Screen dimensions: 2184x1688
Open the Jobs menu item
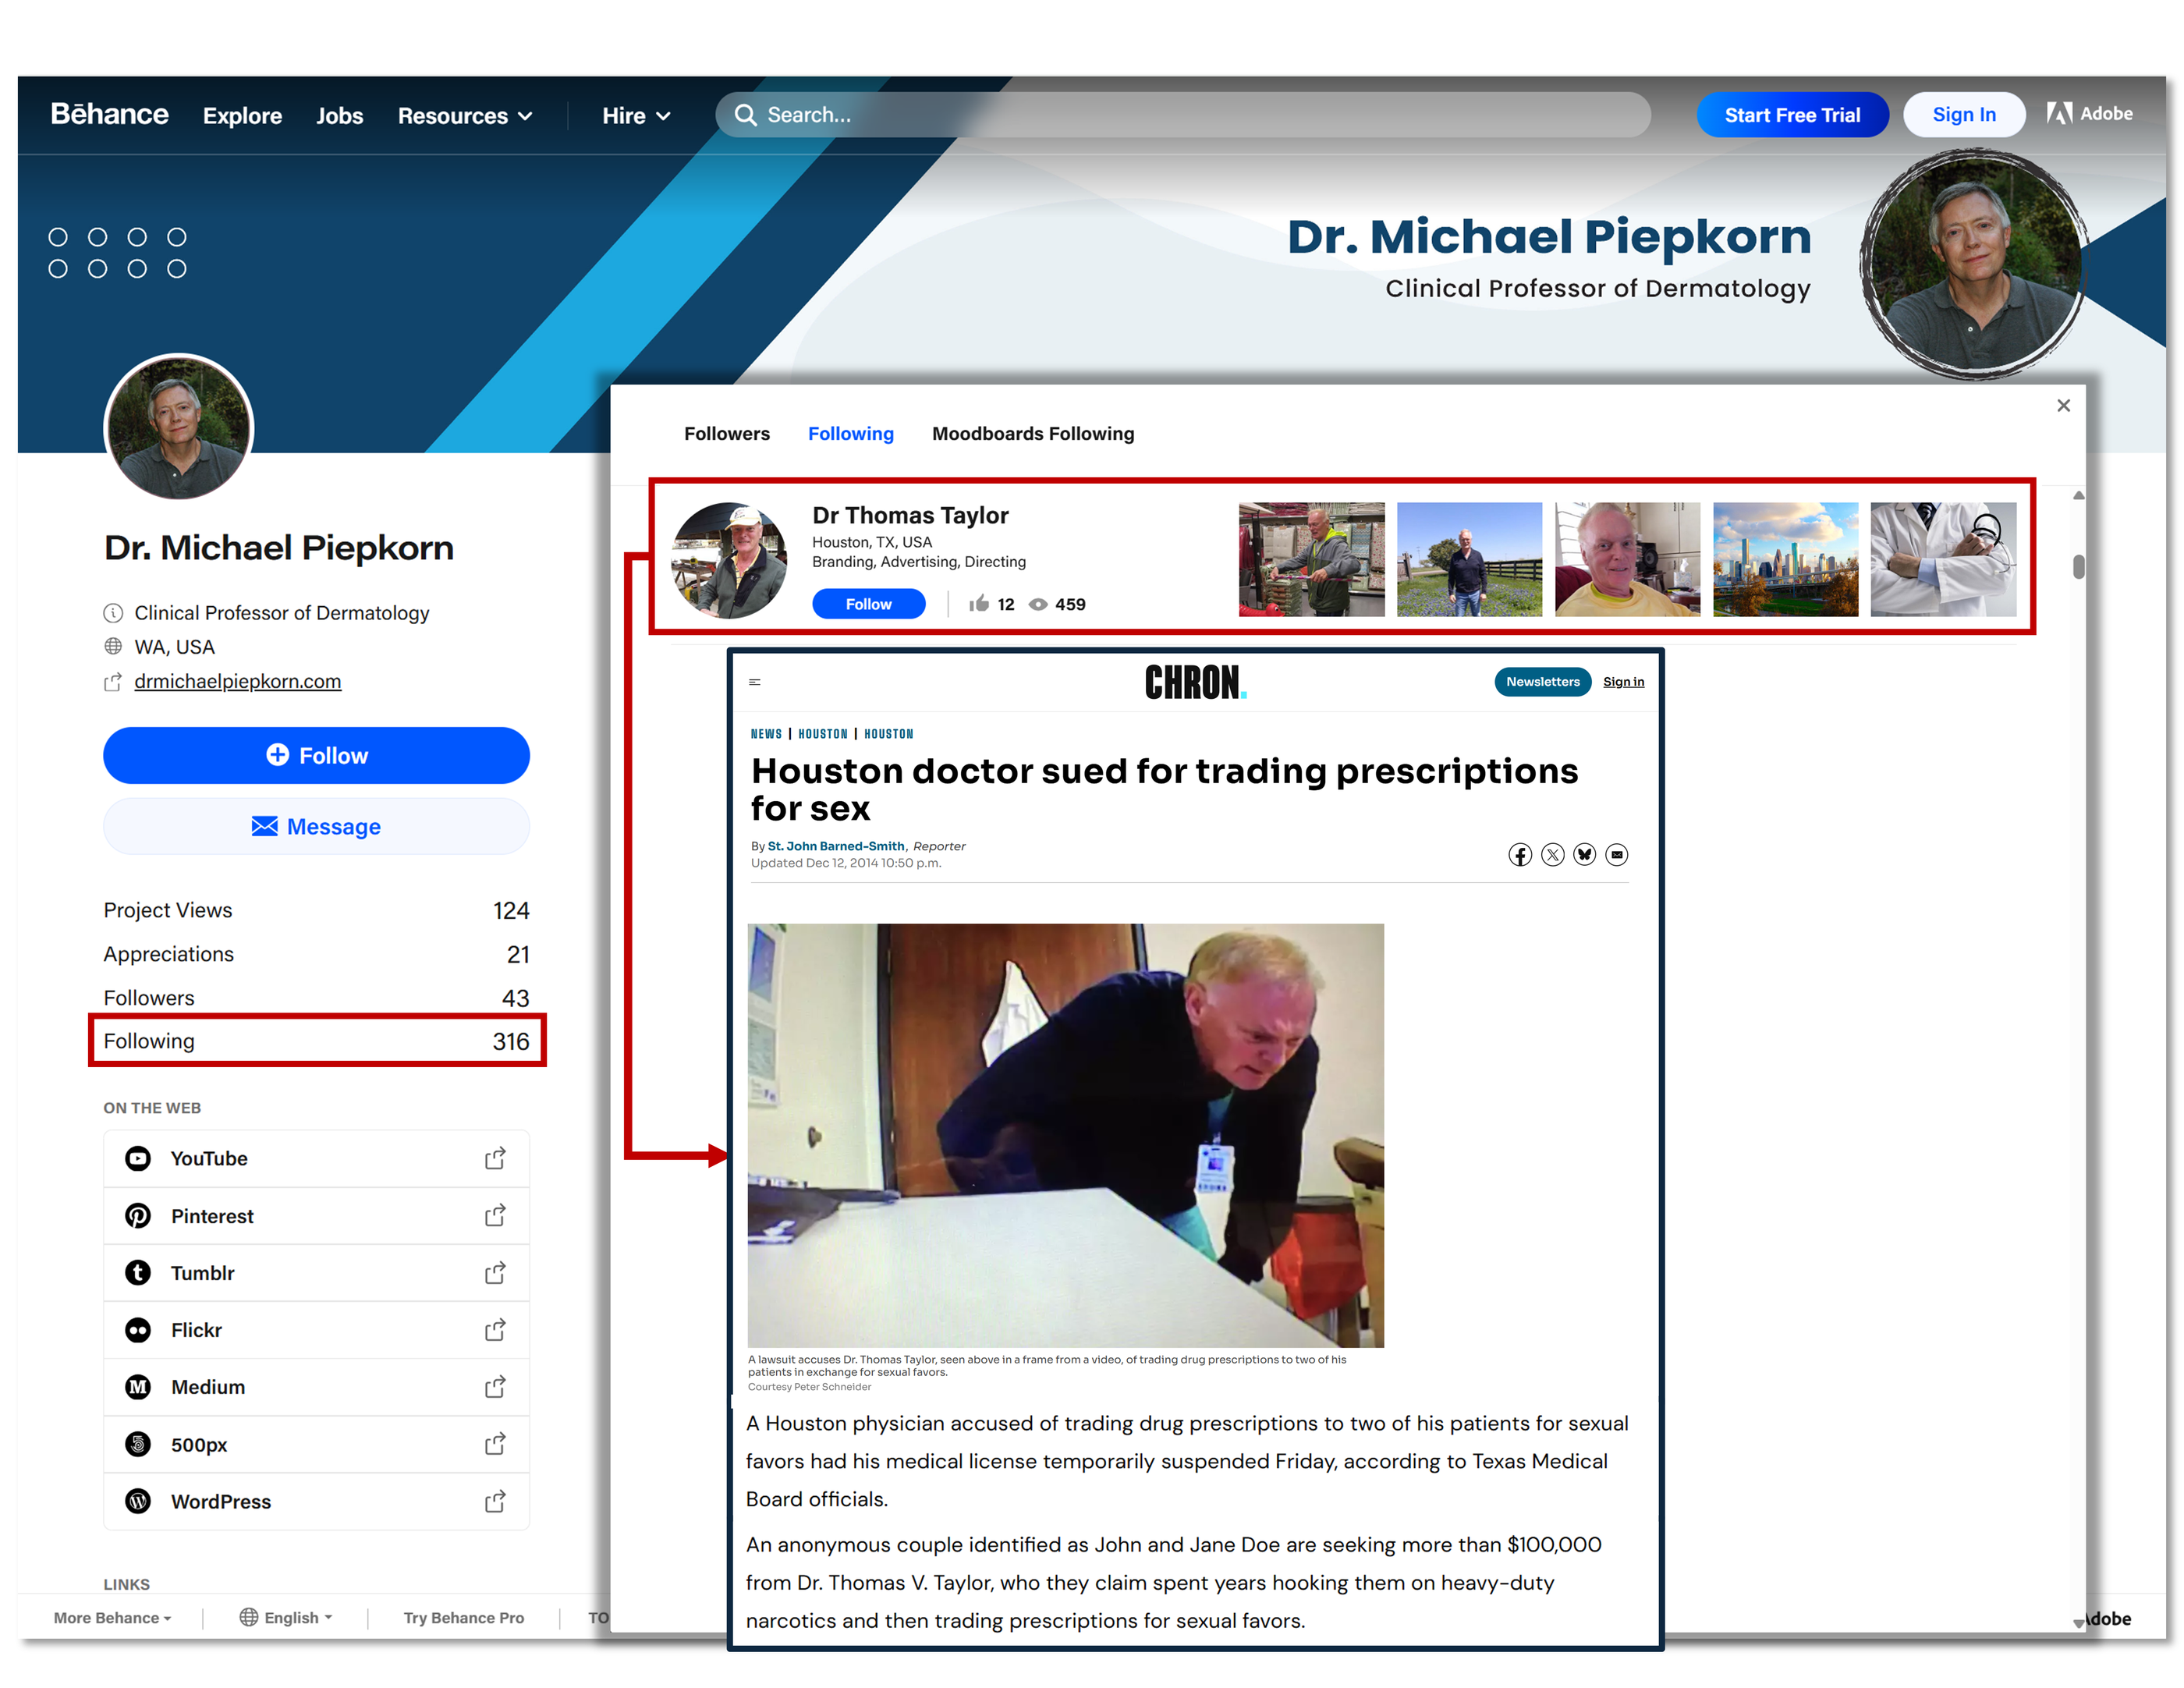point(339,116)
